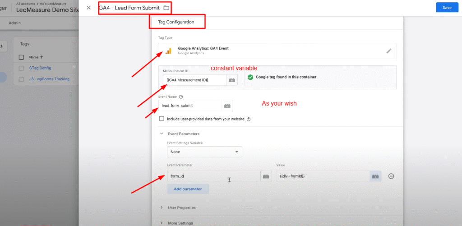Expand the User Properties section
This screenshot has width=462, height=226.
162,208
